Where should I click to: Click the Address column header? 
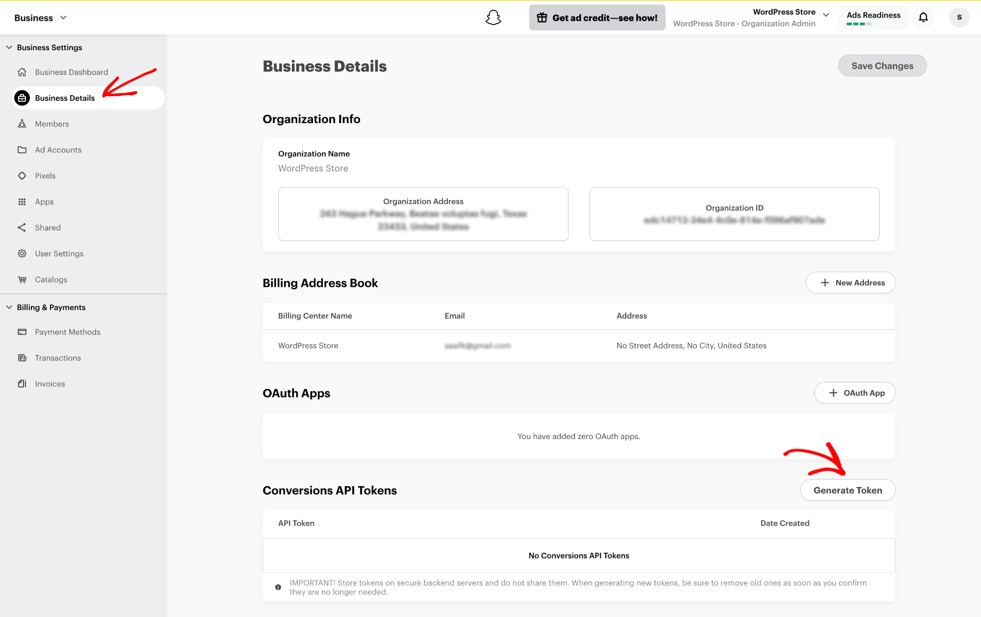[631, 316]
